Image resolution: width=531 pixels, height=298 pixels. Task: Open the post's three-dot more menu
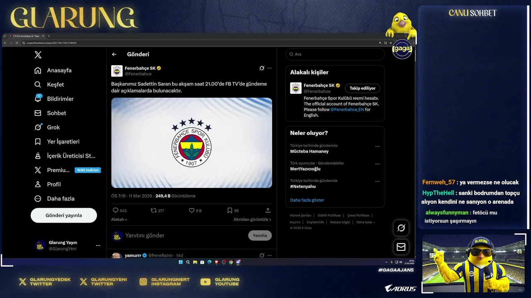pos(270,68)
